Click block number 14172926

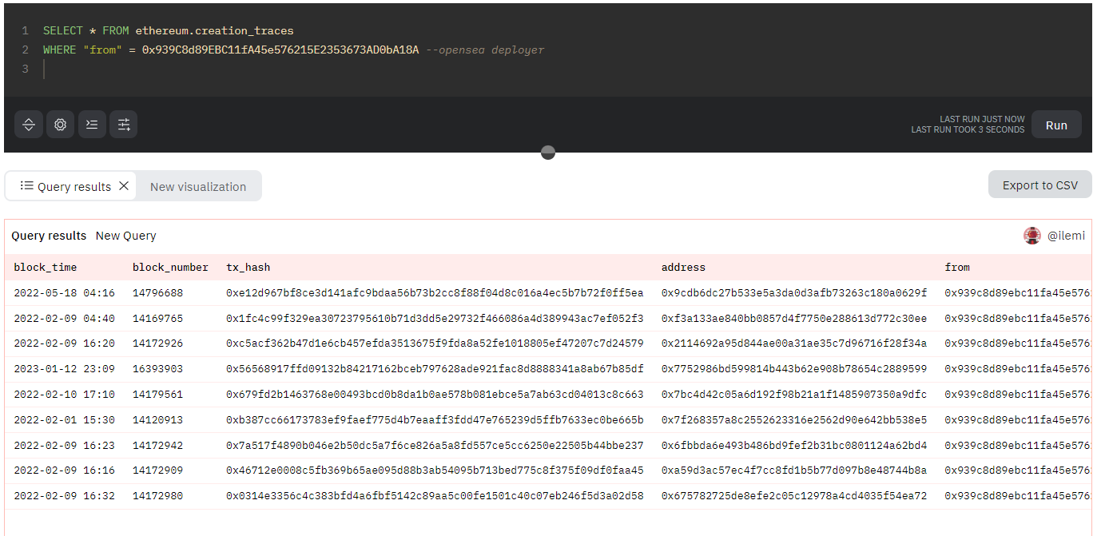pyautogui.click(x=157, y=343)
